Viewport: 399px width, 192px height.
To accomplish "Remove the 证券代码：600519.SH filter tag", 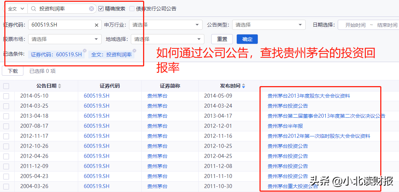I will point(85,50).
